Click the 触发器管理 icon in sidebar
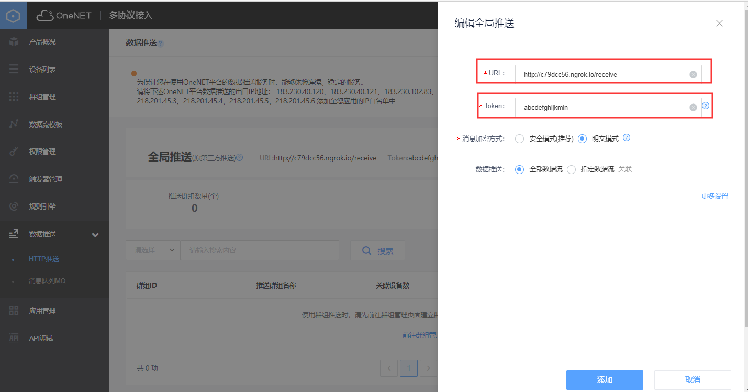The width and height of the screenshot is (748, 392). (14, 179)
